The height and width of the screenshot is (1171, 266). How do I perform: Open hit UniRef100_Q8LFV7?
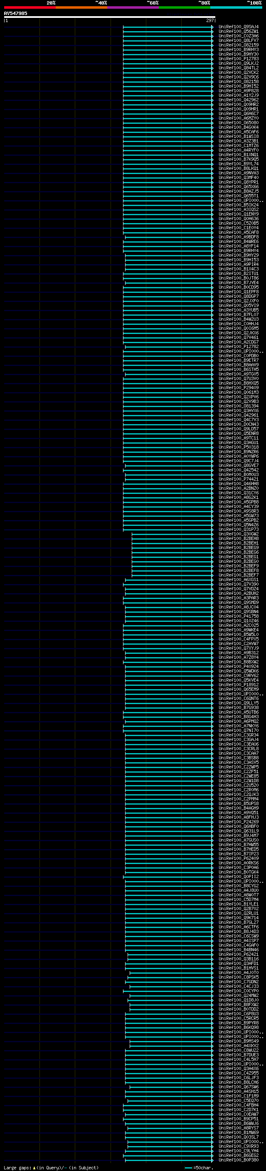coord(238,40)
